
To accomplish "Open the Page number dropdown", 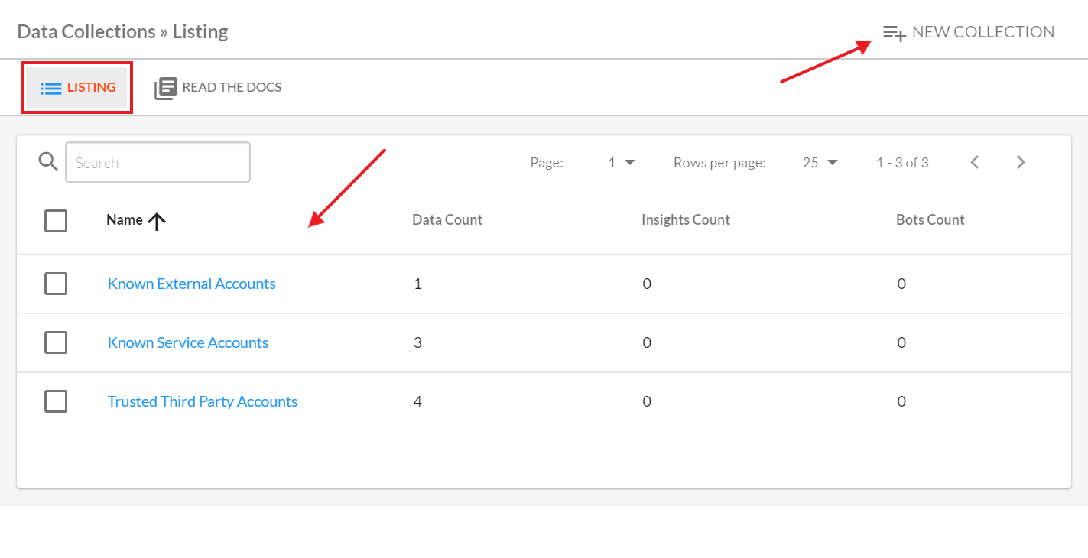I will [x=622, y=162].
